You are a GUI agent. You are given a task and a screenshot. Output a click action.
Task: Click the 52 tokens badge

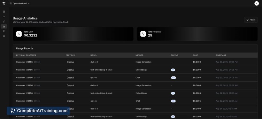[173, 78]
